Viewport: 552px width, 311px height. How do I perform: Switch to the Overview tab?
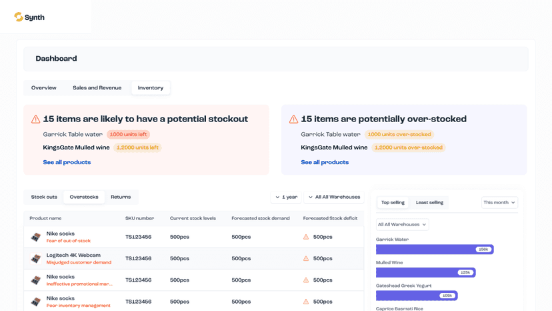[x=43, y=88]
